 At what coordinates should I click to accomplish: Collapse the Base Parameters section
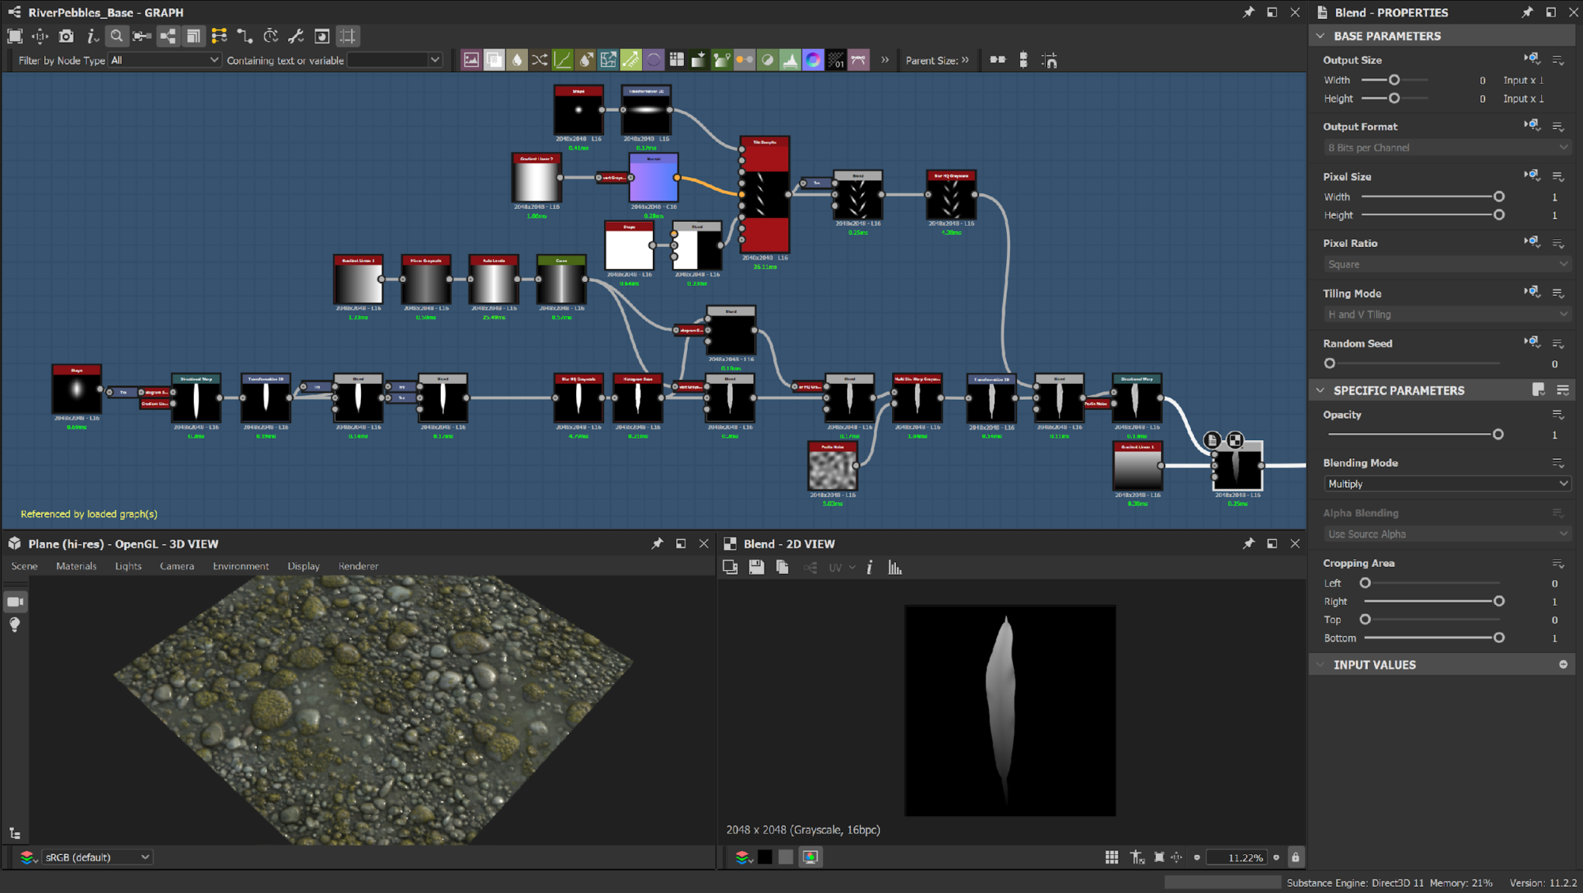1320,36
